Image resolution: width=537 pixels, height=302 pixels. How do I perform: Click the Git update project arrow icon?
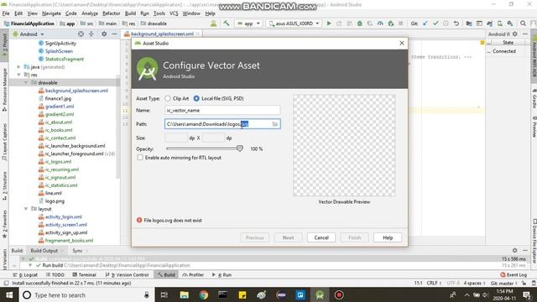(425, 23)
